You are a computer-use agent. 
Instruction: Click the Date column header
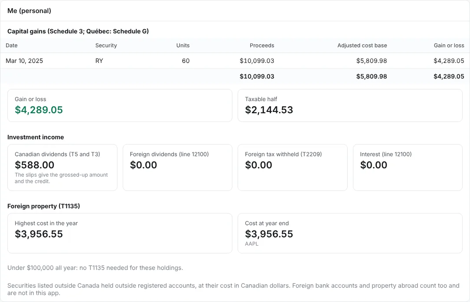[x=12, y=45]
